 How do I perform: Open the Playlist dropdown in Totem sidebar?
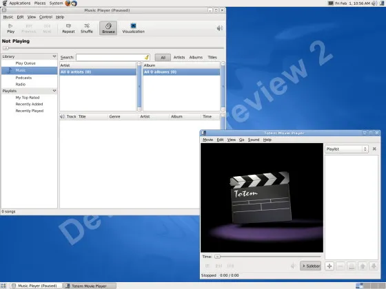pyautogui.click(x=347, y=149)
